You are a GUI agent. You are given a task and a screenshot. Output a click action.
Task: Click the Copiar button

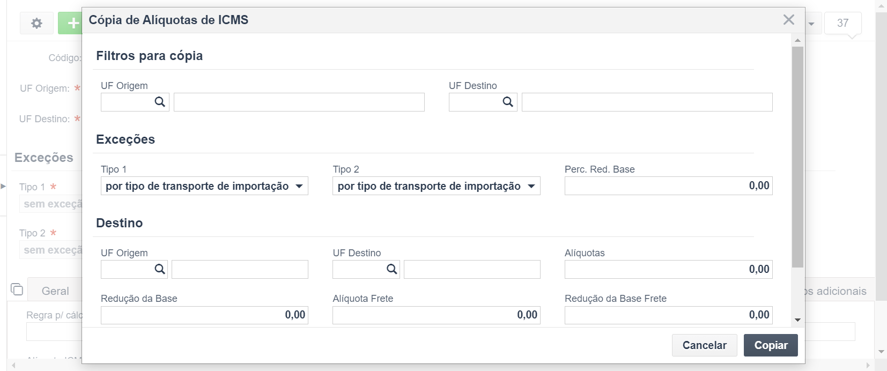coord(771,345)
